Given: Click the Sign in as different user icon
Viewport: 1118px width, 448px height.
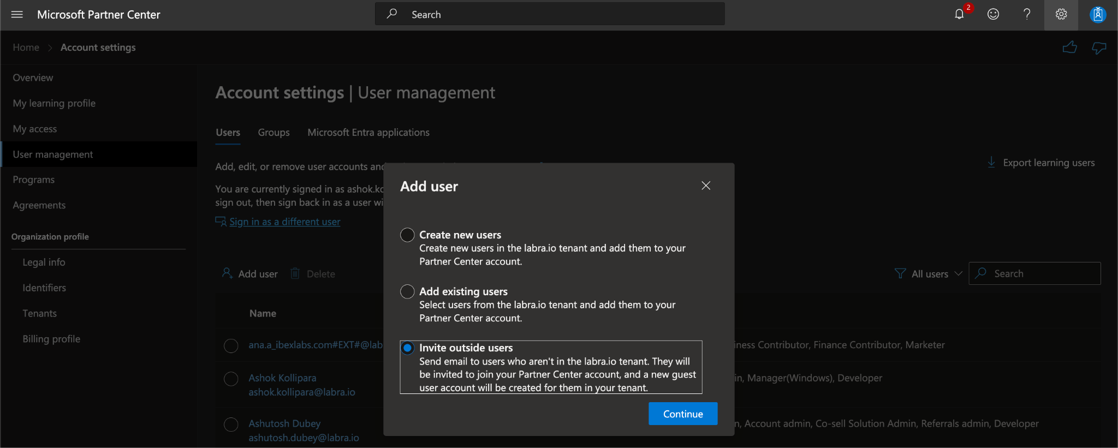Looking at the screenshot, I should 221,221.
